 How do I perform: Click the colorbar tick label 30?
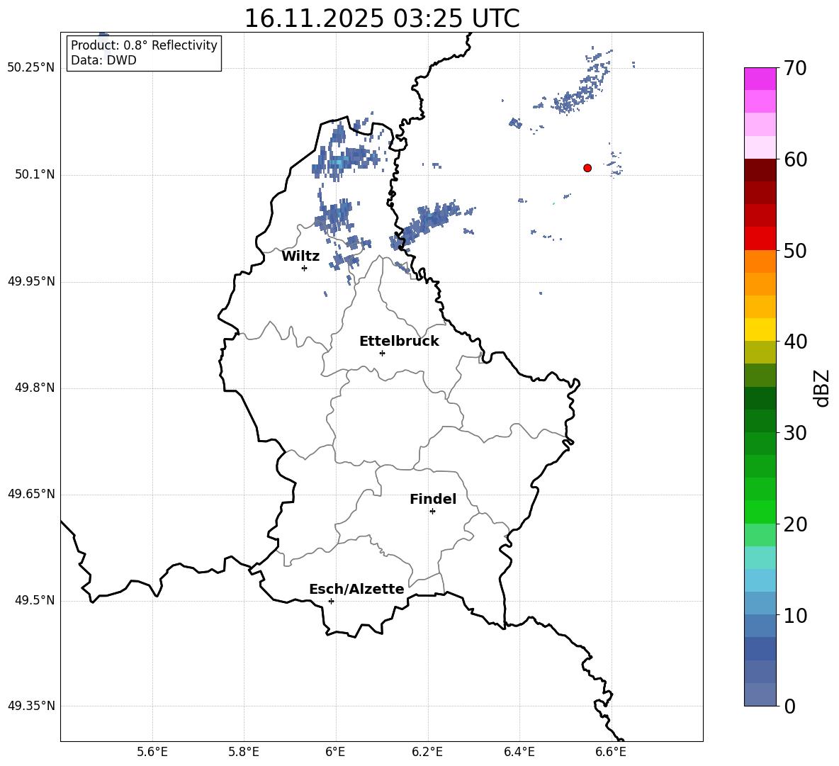[x=795, y=433]
